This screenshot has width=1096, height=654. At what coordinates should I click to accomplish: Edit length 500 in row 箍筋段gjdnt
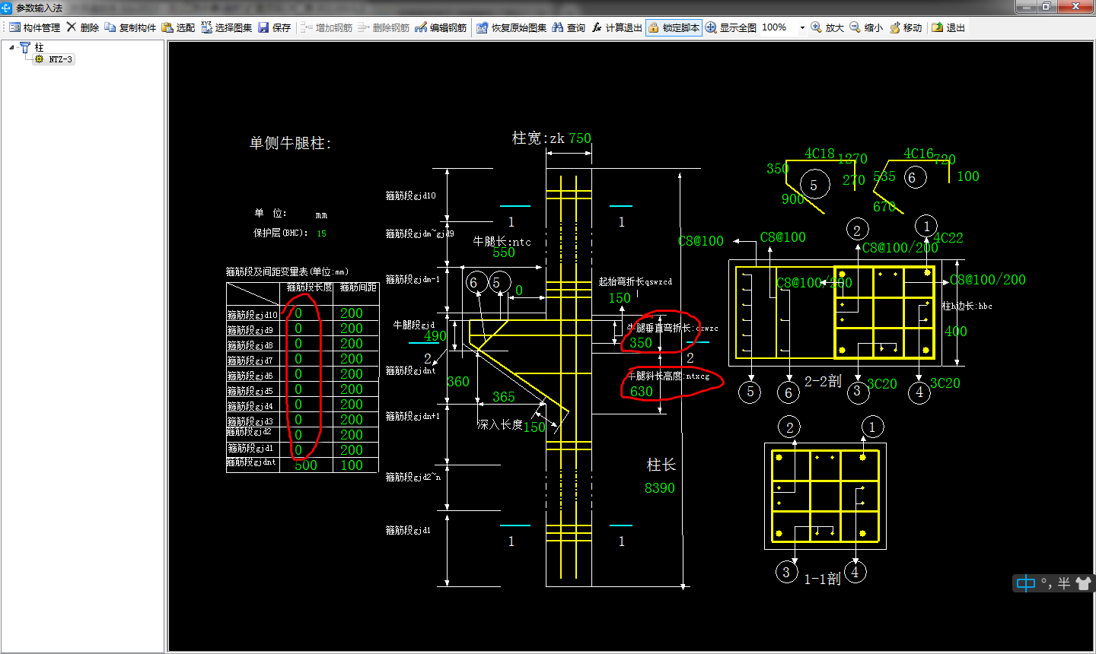click(x=306, y=465)
